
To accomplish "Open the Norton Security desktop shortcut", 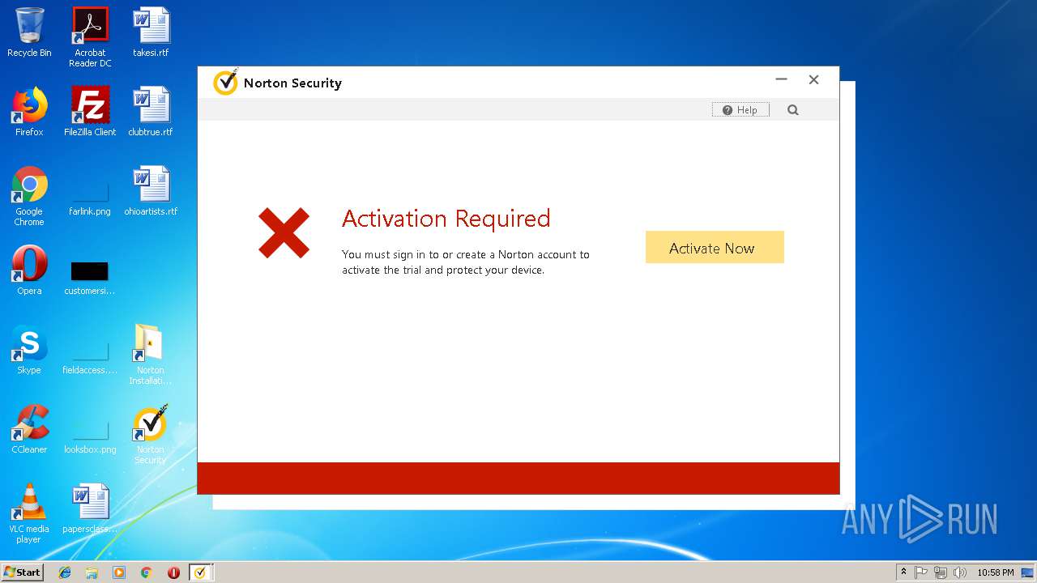I will 151,433.
